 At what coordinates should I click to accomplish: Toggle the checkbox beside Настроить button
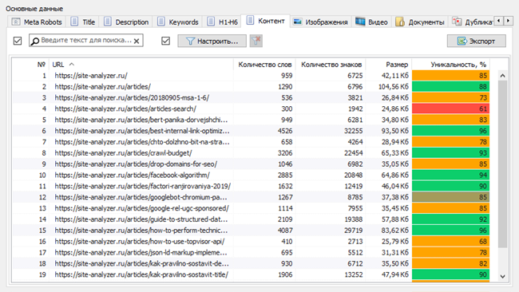point(165,41)
